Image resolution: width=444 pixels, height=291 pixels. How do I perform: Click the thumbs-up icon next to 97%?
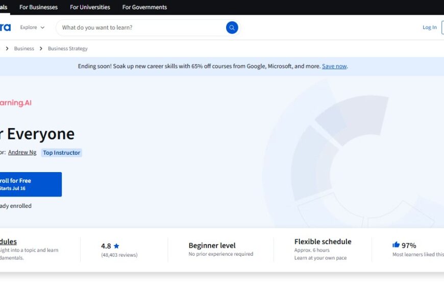[396, 245]
